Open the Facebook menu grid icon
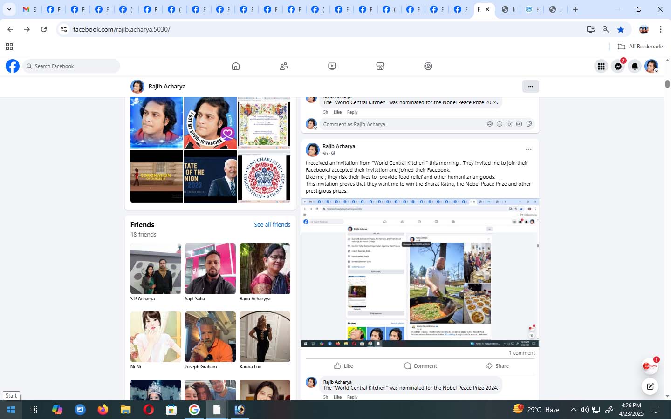This screenshot has height=419, width=671. click(601, 66)
